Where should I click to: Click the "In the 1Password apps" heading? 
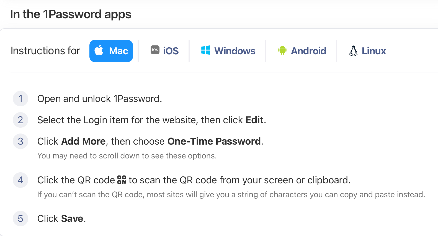coord(71,14)
